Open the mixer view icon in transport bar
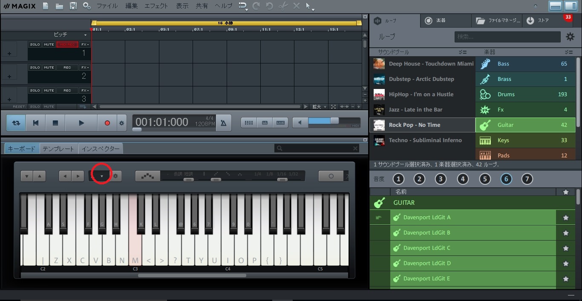The height and width of the screenshot is (301, 582). (249, 123)
